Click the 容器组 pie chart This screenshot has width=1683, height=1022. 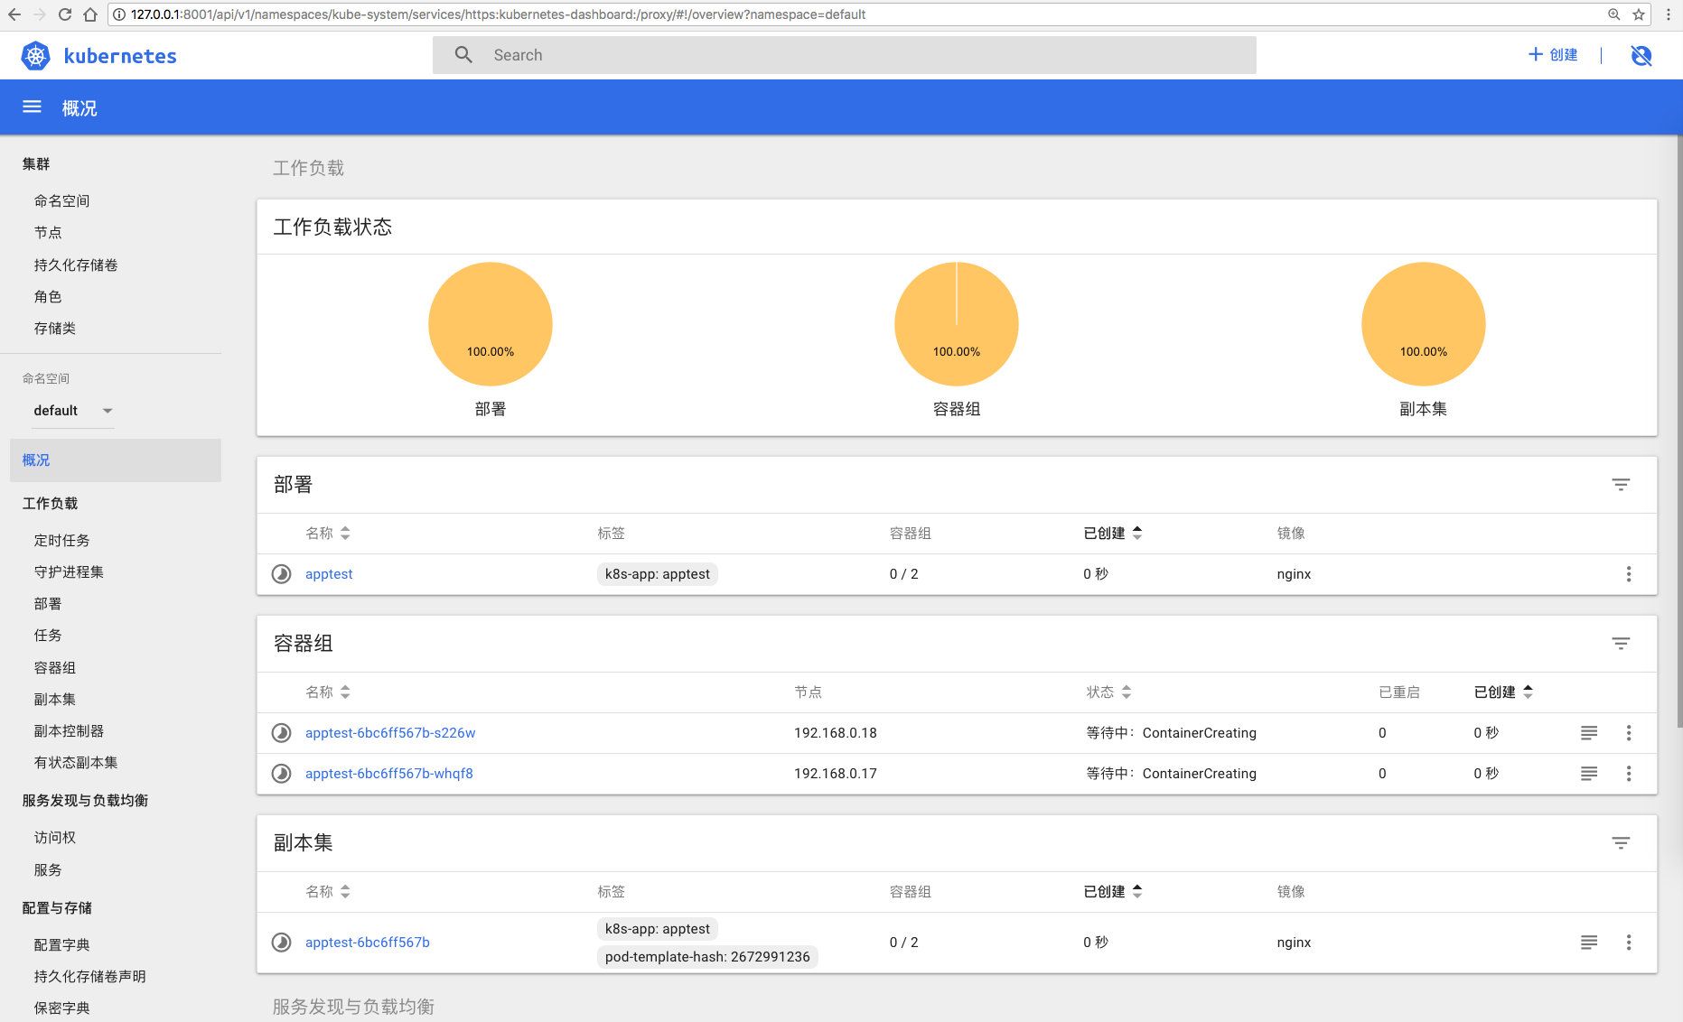click(x=957, y=324)
